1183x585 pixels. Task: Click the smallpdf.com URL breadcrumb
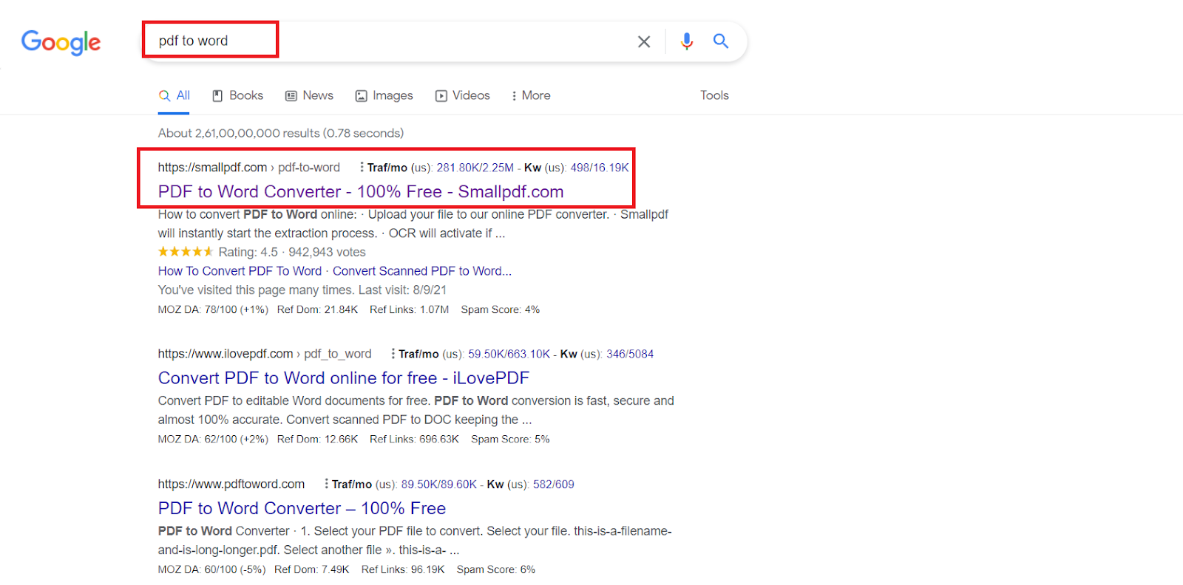tap(249, 168)
